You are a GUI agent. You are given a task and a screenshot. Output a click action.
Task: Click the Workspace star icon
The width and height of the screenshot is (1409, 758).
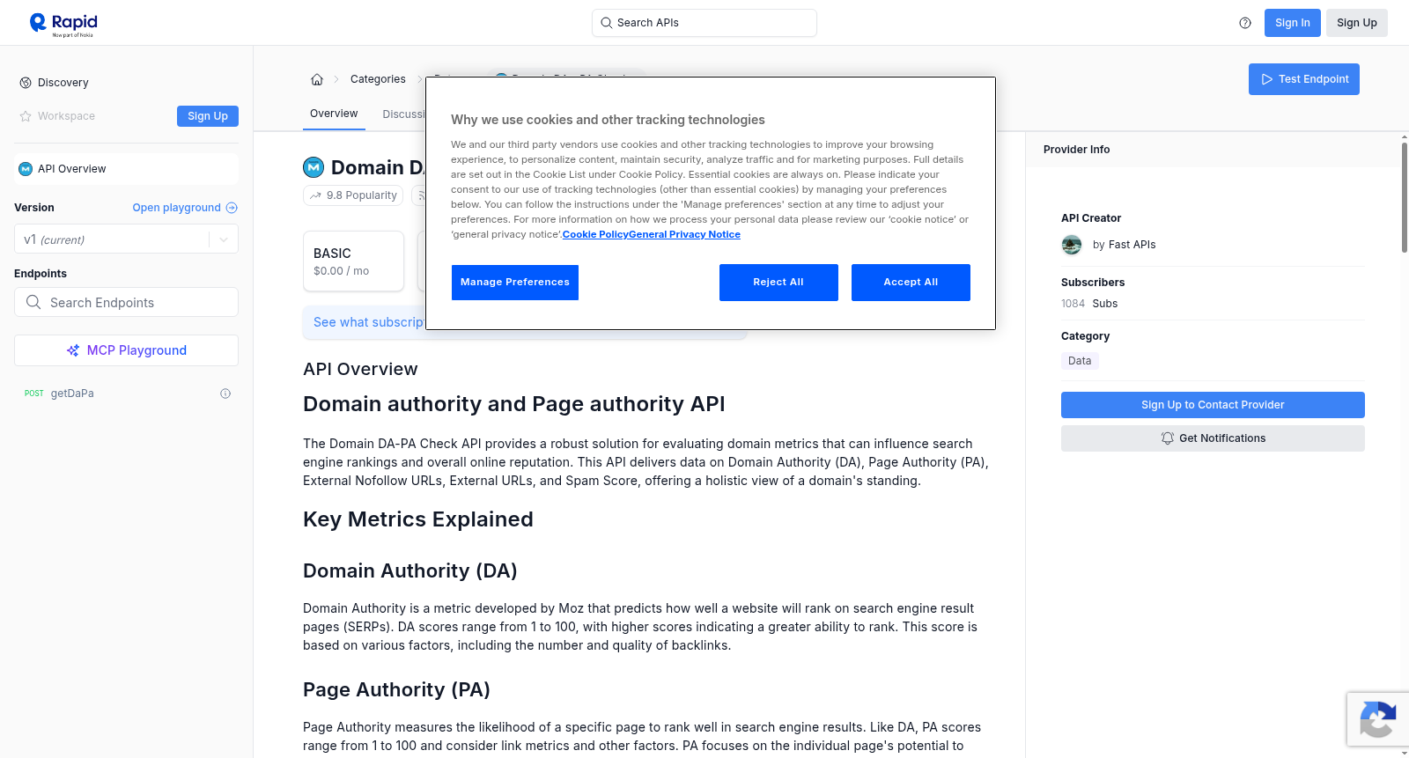pyautogui.click(x=26, y=116)
